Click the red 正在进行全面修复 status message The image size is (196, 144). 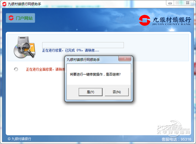(45, 69)
